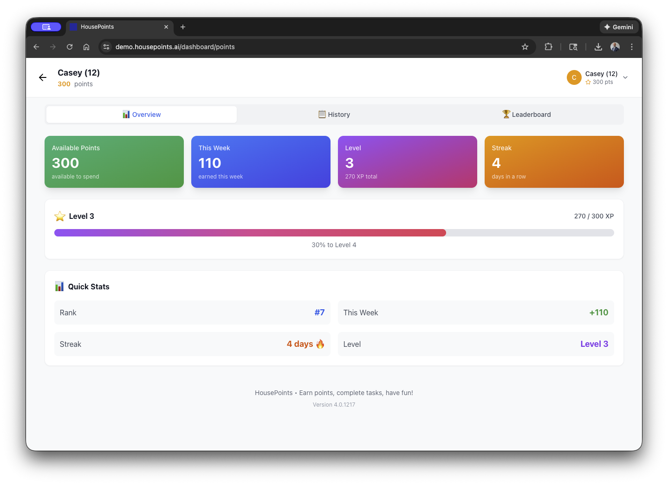Open a new tab with the plus icon
Viewport: 668px width, 485px height.
click(183, 27)
